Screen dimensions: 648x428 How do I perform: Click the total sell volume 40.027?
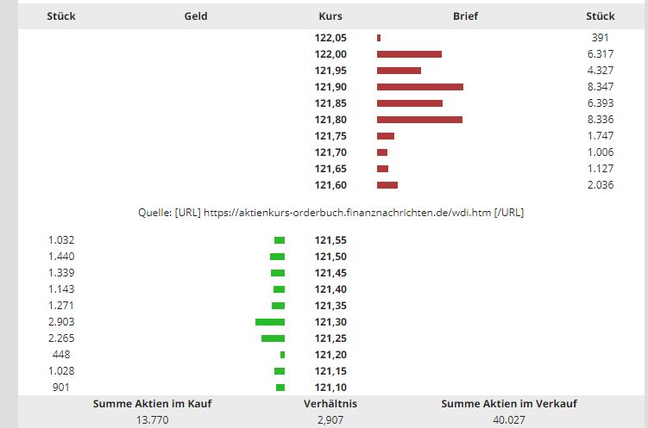(x=509, y=420)
